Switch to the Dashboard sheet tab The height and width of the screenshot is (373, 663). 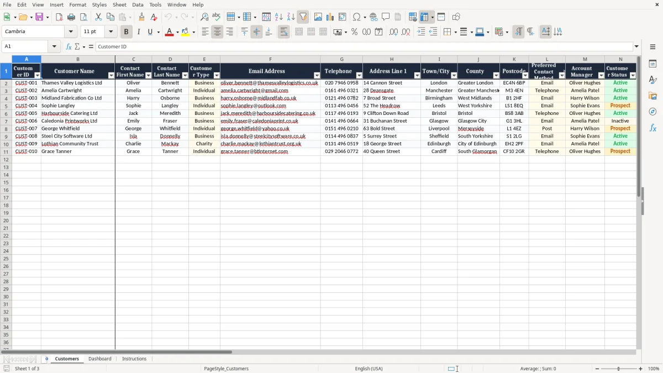point(100,359)
